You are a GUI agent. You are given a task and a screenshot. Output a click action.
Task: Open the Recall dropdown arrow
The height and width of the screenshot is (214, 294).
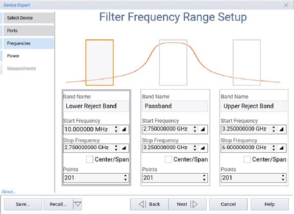pos(78,204)
